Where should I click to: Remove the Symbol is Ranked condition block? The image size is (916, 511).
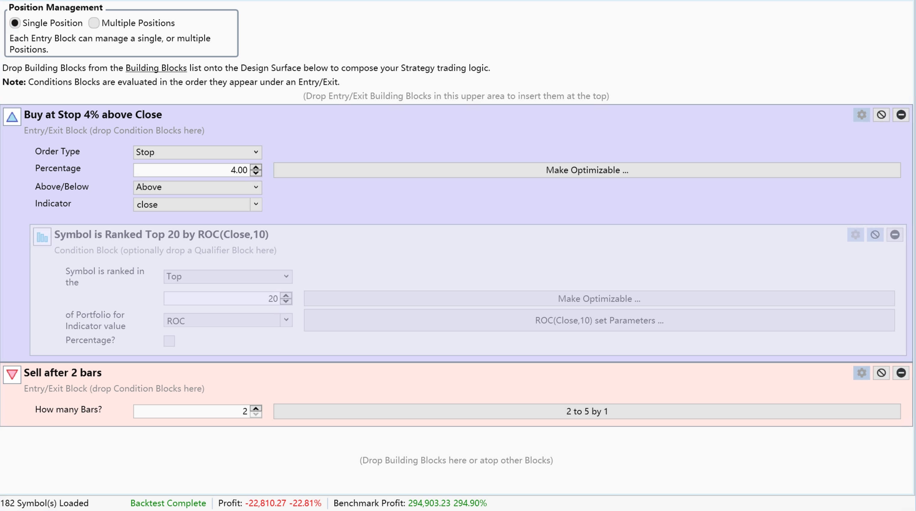pyautogui.click(x=895, y=235)
